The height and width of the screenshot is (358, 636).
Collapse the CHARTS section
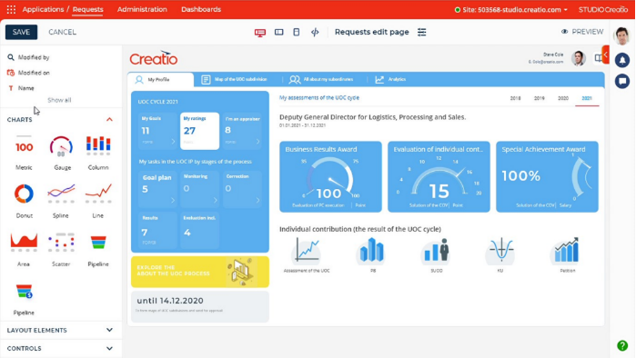click(109, 119)
